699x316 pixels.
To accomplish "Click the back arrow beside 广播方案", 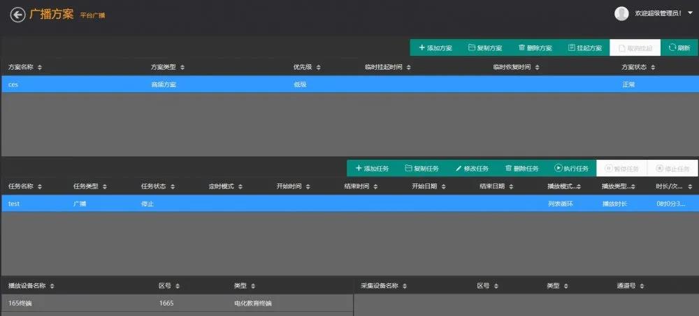I will point(17,15).
